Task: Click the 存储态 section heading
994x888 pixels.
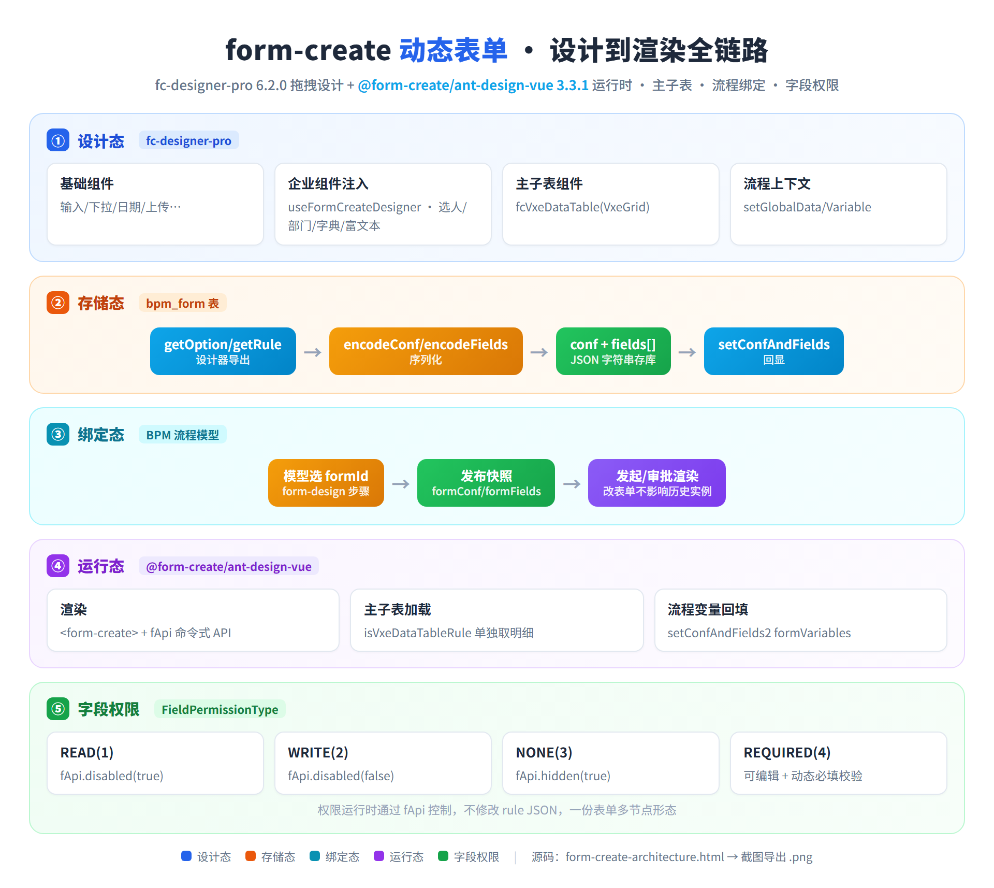Action: coord(101,303)
